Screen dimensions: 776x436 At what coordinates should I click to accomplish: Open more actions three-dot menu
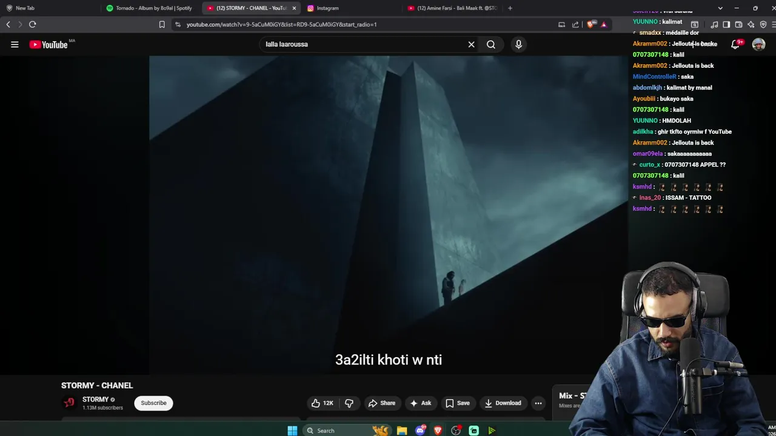coord(538,403)
